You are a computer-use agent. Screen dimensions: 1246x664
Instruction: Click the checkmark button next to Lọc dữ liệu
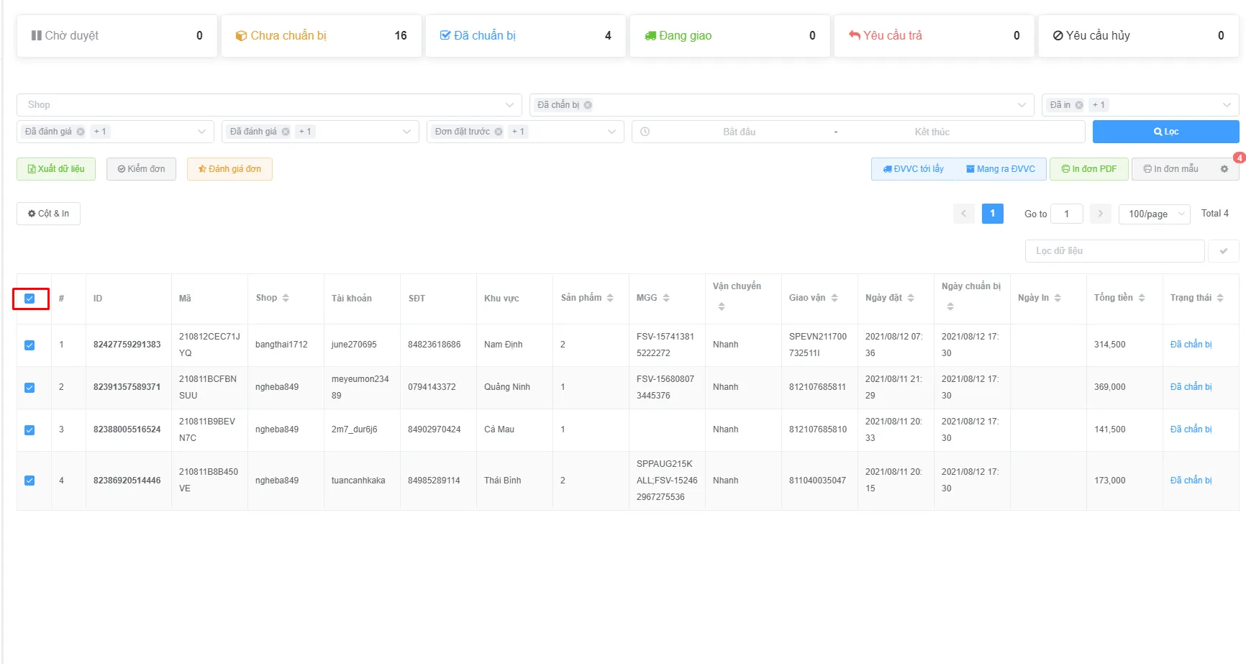click(1224, 251)
